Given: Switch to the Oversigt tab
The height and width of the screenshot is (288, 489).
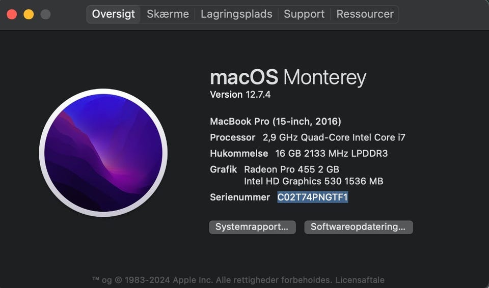Looking at the screenshot, I should [113, 14].
